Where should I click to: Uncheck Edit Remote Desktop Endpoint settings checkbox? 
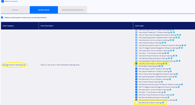click(x=136, y=97)
